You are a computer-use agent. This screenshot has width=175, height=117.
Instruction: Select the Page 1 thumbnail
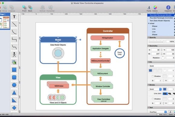(x=5, y=22)
